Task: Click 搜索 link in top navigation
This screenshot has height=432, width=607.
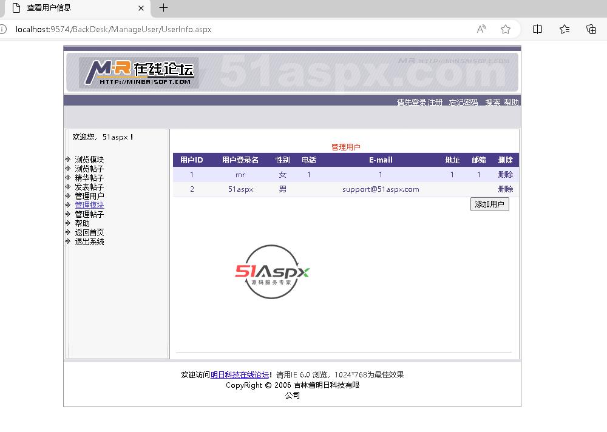Action: [x=493, y=102]
